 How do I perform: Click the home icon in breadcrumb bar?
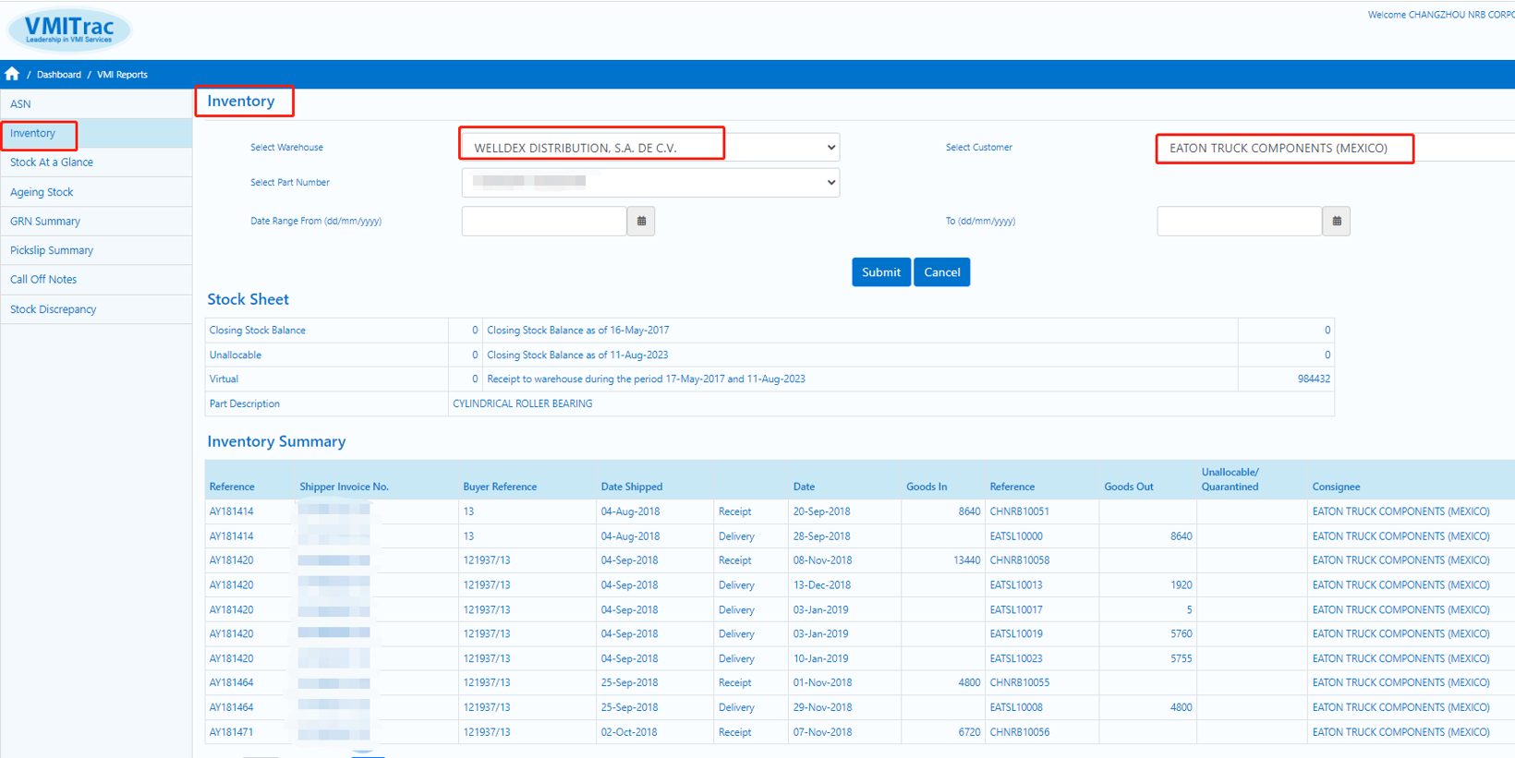point(12,74)
